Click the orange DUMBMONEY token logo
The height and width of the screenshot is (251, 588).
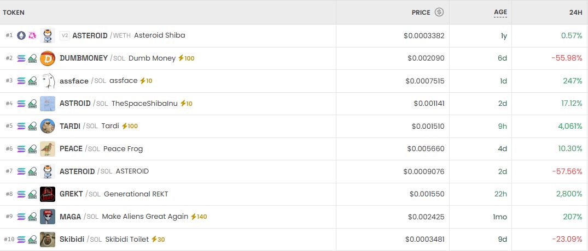[48, 58]
